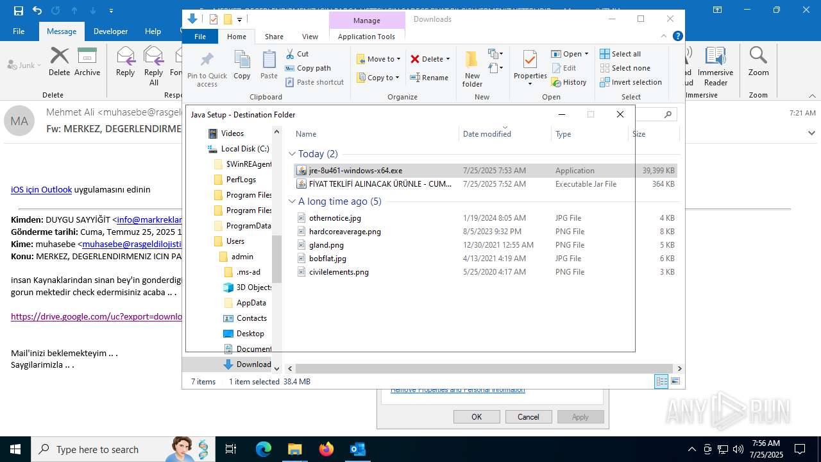Click the Outlook Zoom magnifier icon
821x462 pixels.
pos(758,56)
